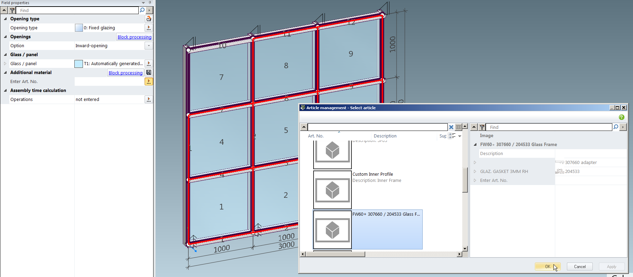Confirm the article selection with OK
The height and width of the screenshot is (277, 633).
tap(547, 266)
